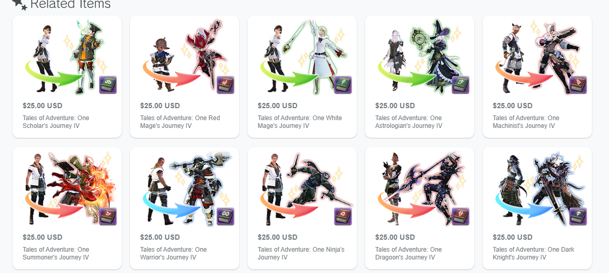Click the Scholar's Journey purple book icon
The width and height of the screenshot is (609, 273).
(108, 85)
